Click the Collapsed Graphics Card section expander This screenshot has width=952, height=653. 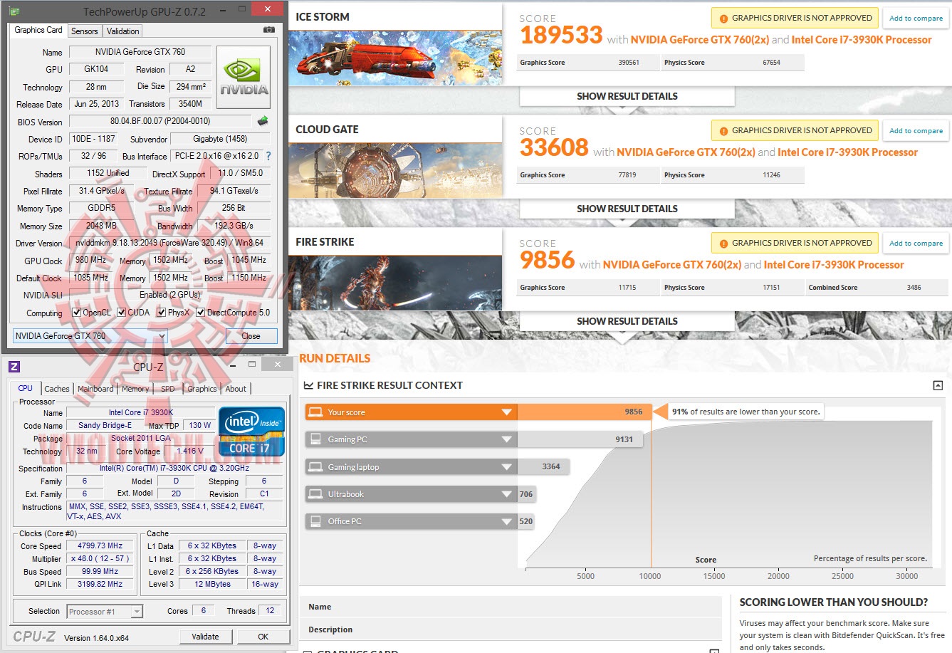point(714,650)
